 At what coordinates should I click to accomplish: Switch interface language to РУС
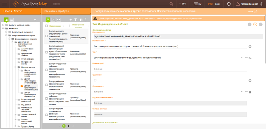[x=210, y=4]
